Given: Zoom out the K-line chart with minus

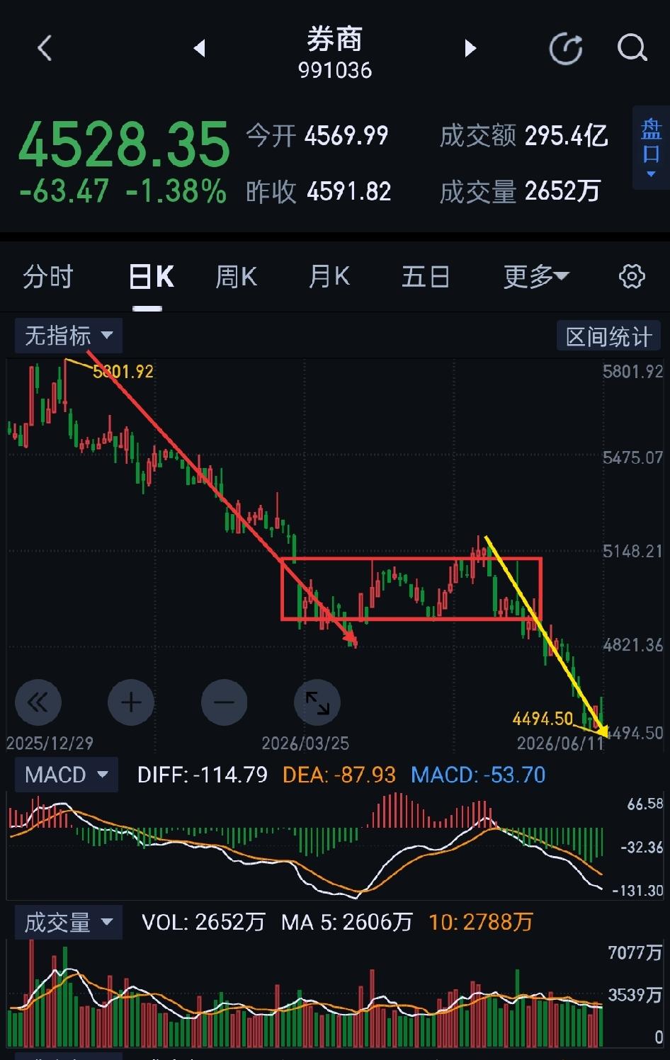Looking at the screenshot, I should click(x=224, y=702).
